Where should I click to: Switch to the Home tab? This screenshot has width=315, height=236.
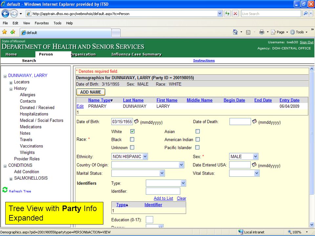(x=11, y=54)
